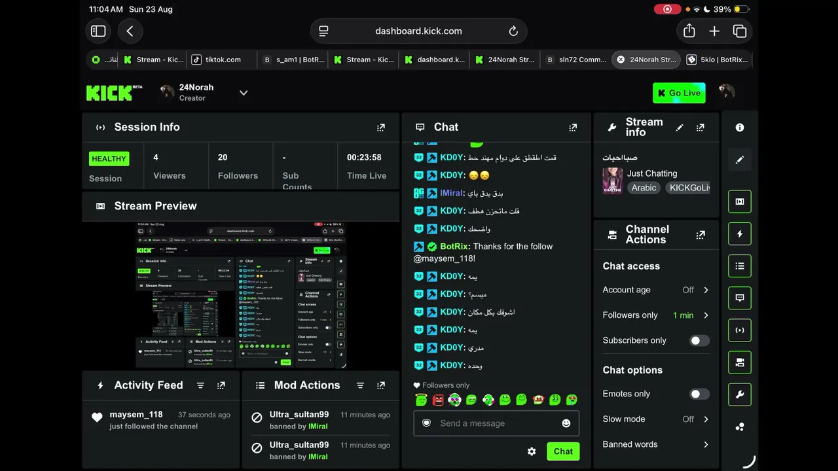Select the KICKGoLive stream tag
The width and height of the screenshot is (838, 471).
pyautogui.click(x=687, y=188)
